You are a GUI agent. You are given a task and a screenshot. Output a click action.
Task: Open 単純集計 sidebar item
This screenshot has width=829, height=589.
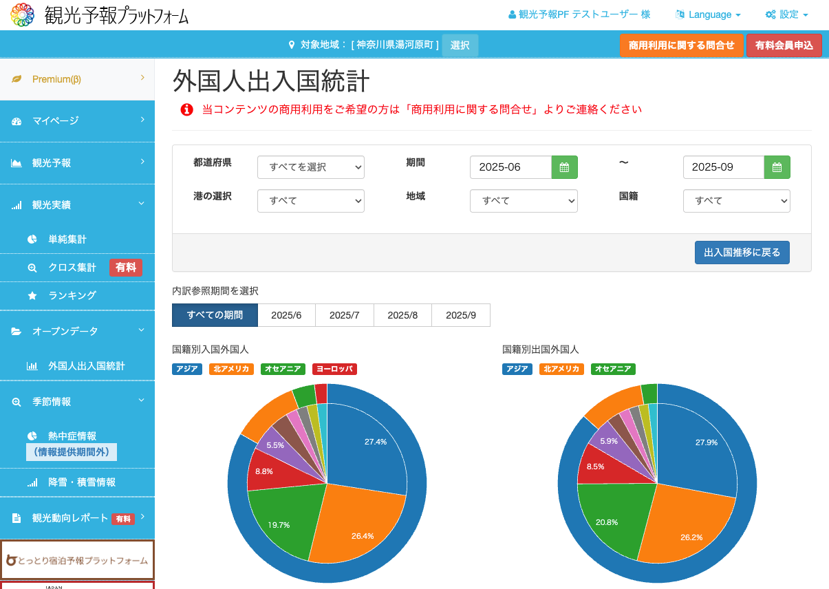(77, 239)
